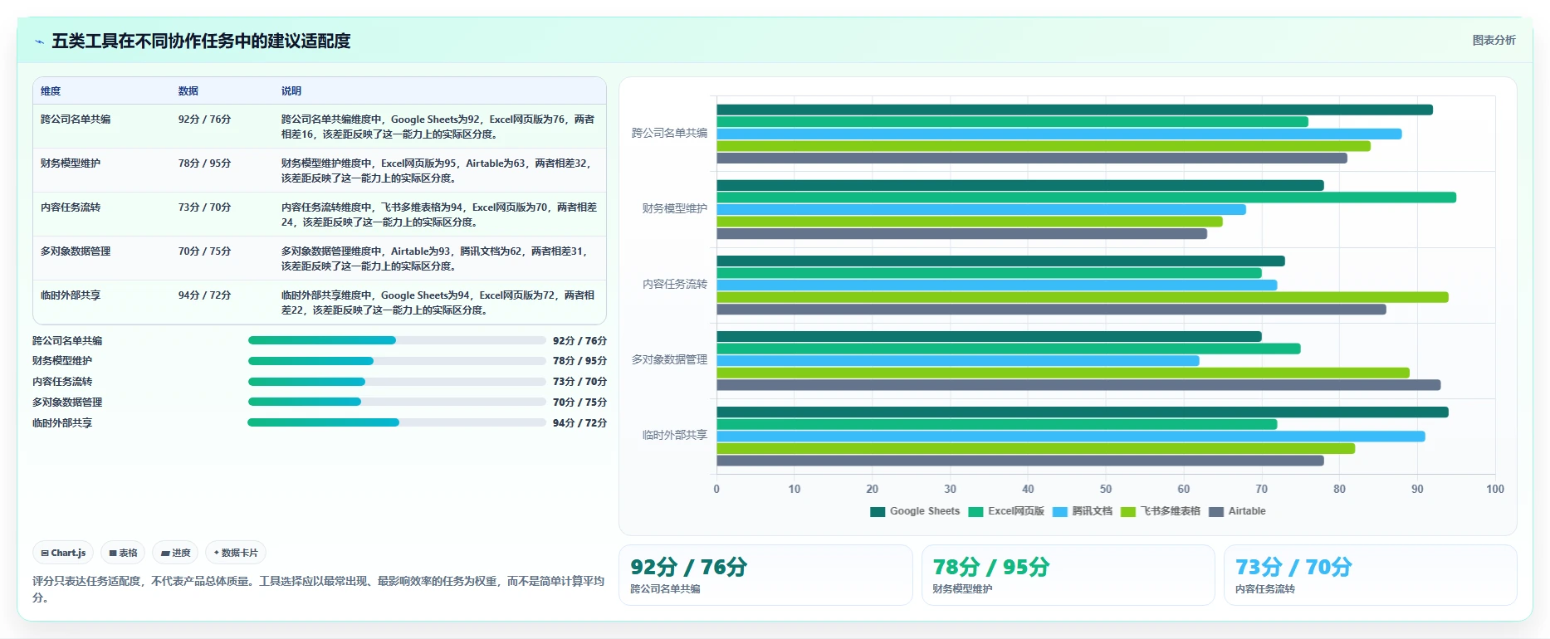Viewport: 1550px width, 639px height.
Task: Click the 数据卡片 tag chip
Action: pos(236,553)
